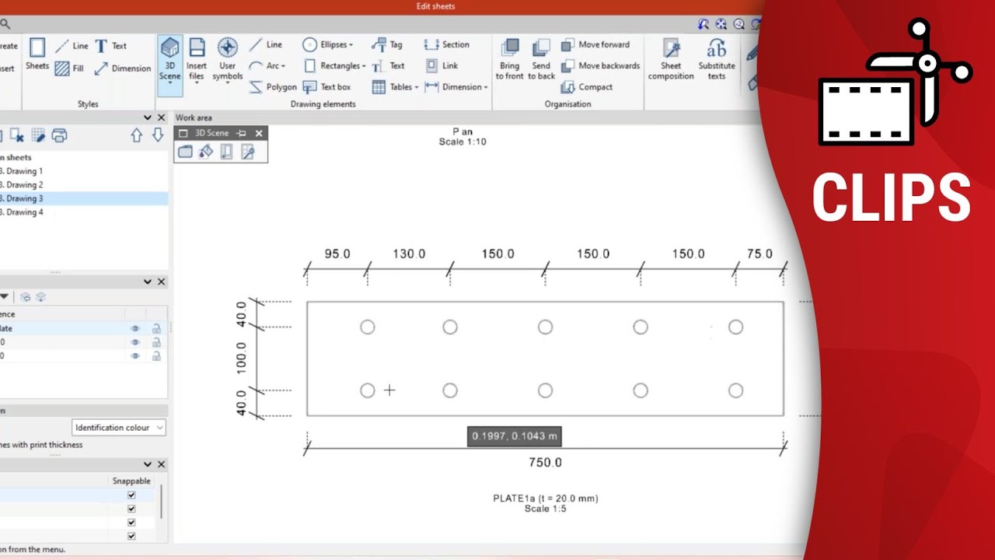Expand the Rectangles dropdown
995x560 pixels.
click(x=363, y=66)
